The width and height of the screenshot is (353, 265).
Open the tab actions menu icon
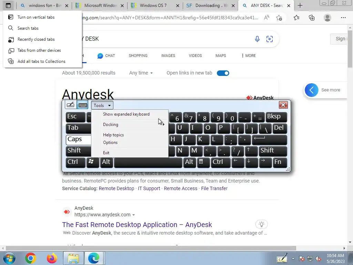click(x=8, y=6)
